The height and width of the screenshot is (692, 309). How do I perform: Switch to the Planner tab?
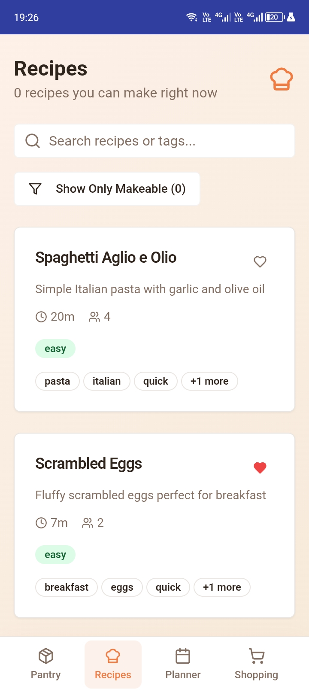tap(183, 664)
